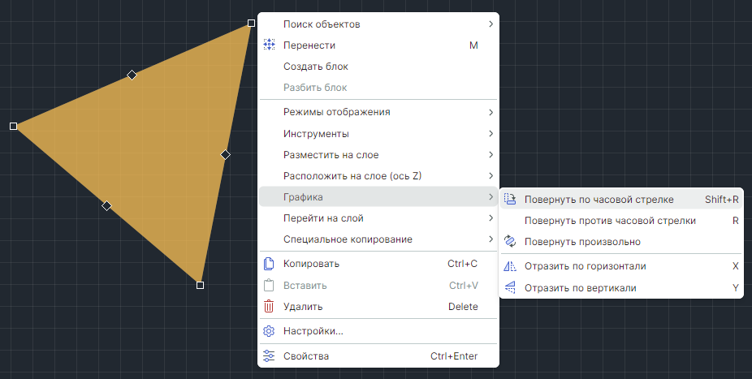Click the arbitrary rotate (Повернуть произвольно) icon
This screenshot has height=379, width=752.
coord(510,242)
